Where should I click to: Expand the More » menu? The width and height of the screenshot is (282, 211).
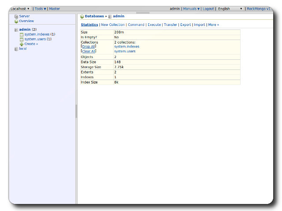[x=213, y=25]
